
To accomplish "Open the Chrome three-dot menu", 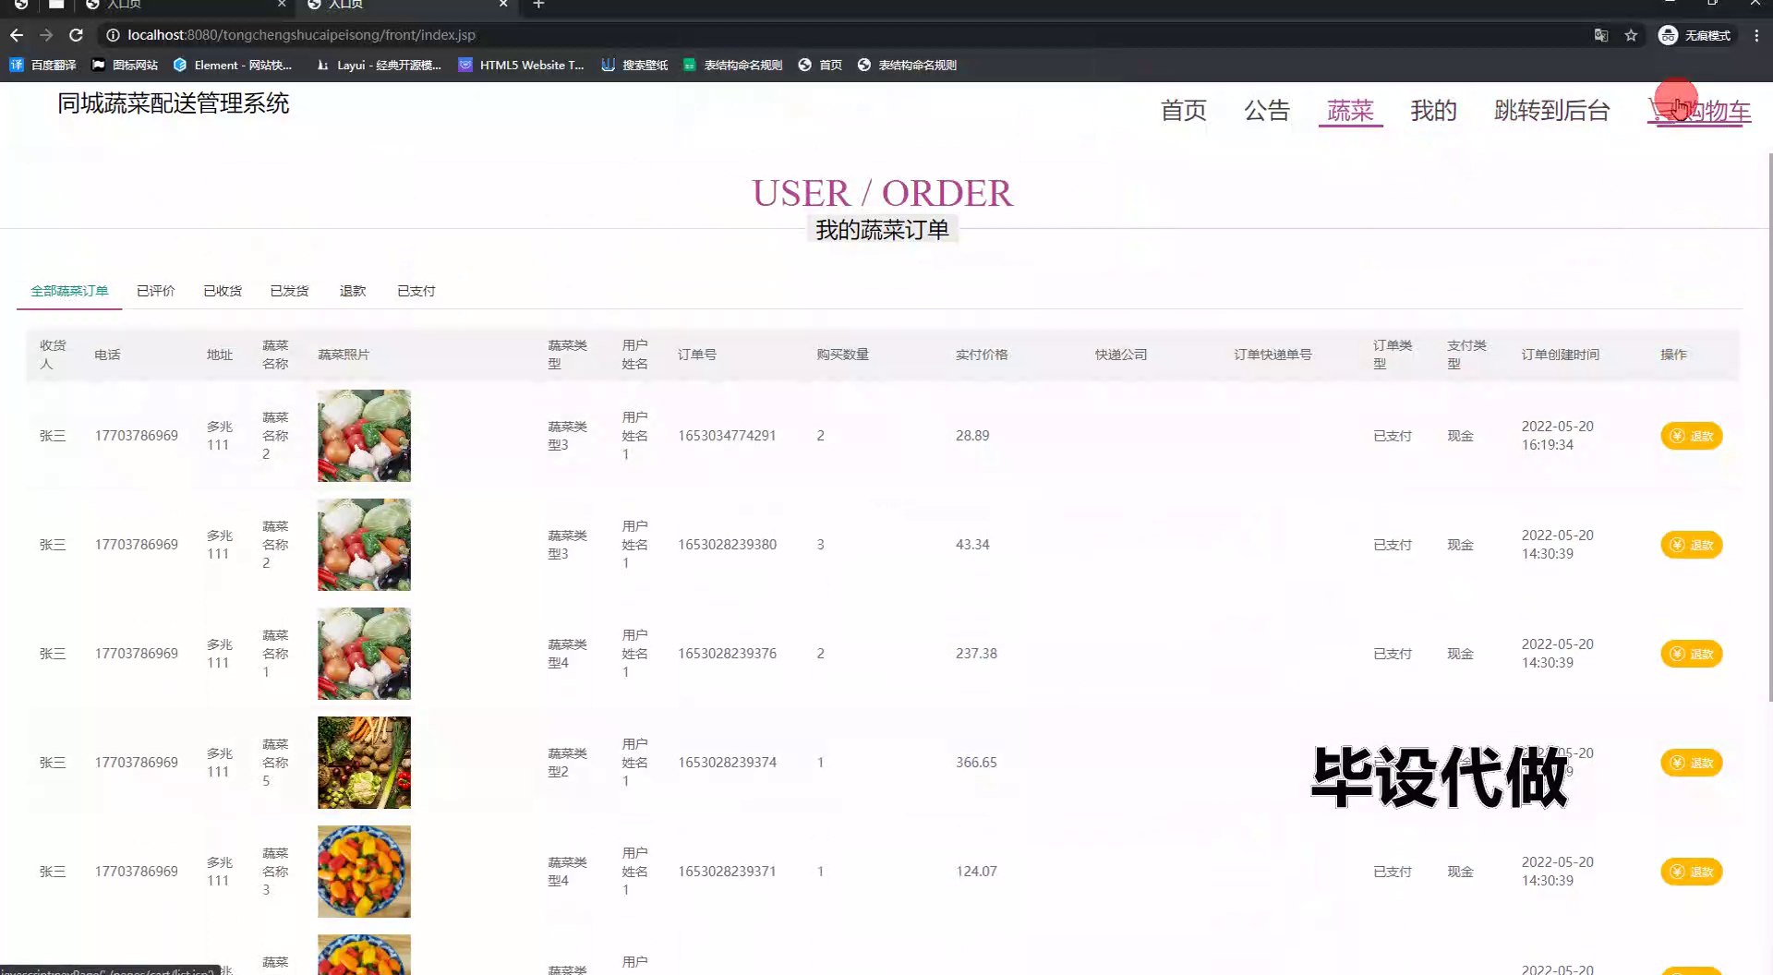I will tap(1756, 35).
